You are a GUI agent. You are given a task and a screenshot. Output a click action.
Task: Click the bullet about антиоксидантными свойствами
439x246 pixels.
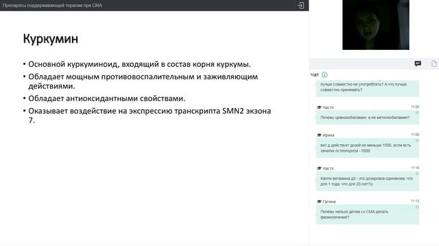[107, 98]
